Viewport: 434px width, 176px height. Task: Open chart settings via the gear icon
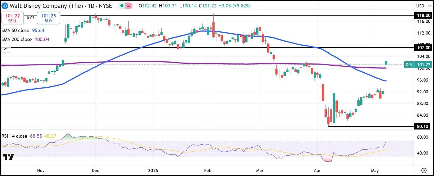pos(424,171)
